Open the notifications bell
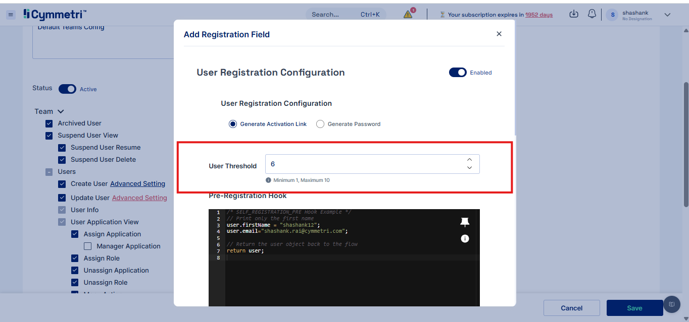The height and width of the screenshot is (322, 689). 592,14
